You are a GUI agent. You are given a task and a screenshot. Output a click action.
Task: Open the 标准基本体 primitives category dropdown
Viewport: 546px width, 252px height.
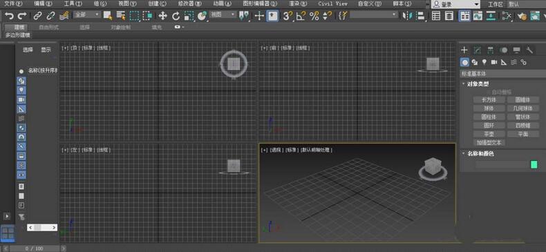[x=503, y=73]
